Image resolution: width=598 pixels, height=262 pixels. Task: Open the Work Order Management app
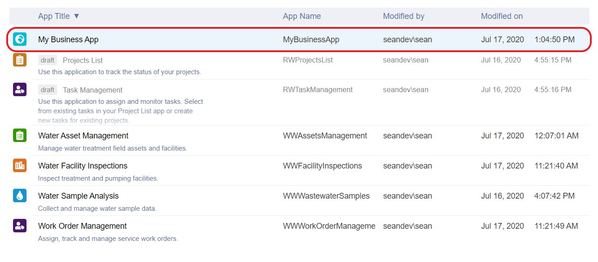pyautogui.click(x=82, y=226)
